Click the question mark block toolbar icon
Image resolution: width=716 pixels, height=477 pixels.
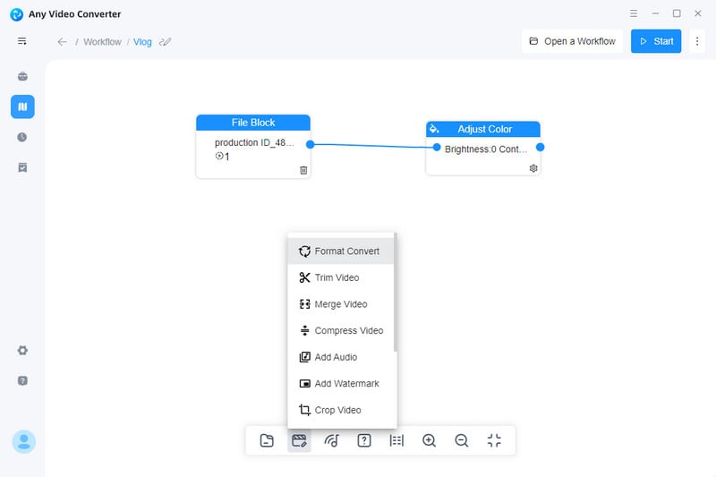tap(364, 440)
